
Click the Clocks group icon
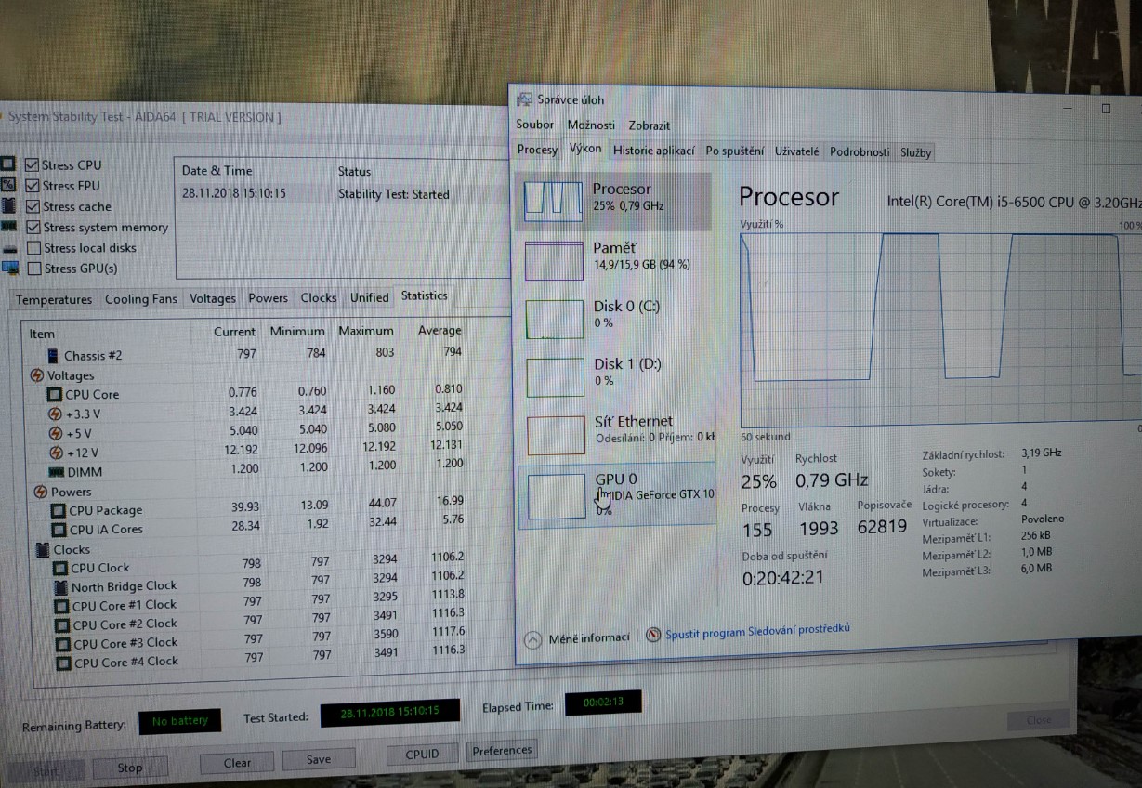pos(44,549)
